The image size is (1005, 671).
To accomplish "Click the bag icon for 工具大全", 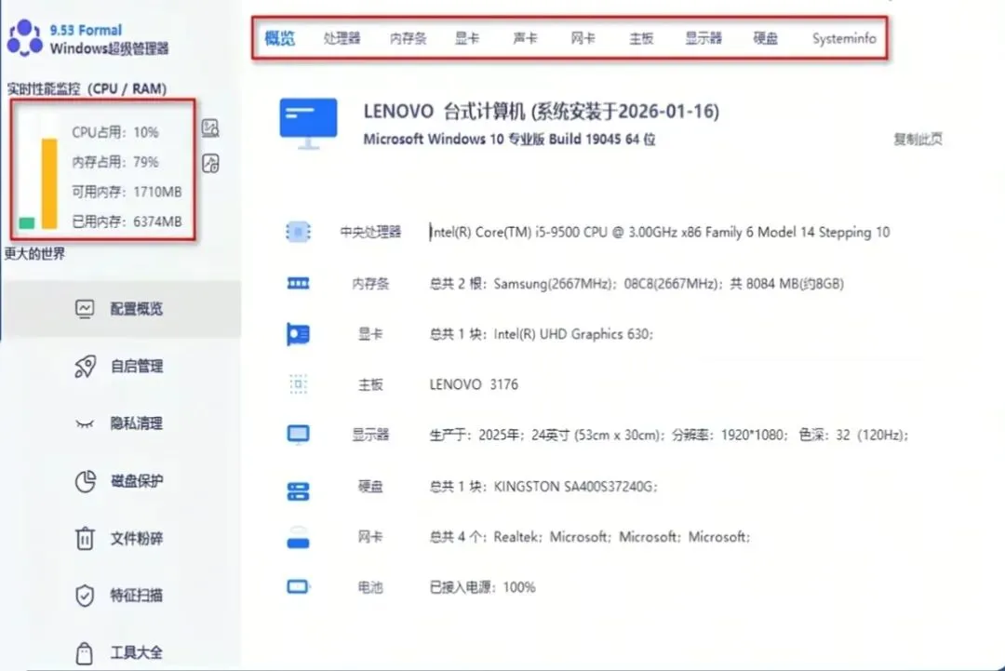I will [84, 652].
